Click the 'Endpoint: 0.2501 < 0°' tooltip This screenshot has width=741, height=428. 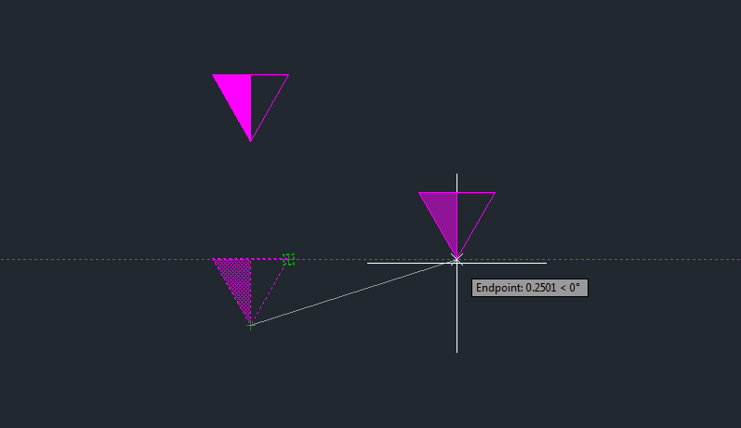pos(530,288)
